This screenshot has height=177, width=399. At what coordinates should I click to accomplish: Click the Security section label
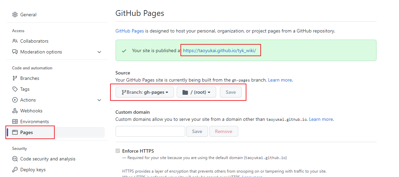(19, 148)
